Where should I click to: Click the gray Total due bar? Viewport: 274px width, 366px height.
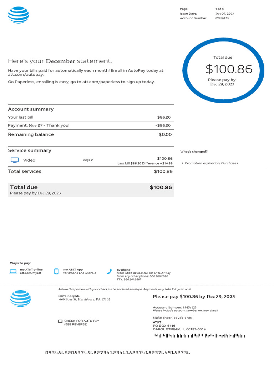[91, 190]
